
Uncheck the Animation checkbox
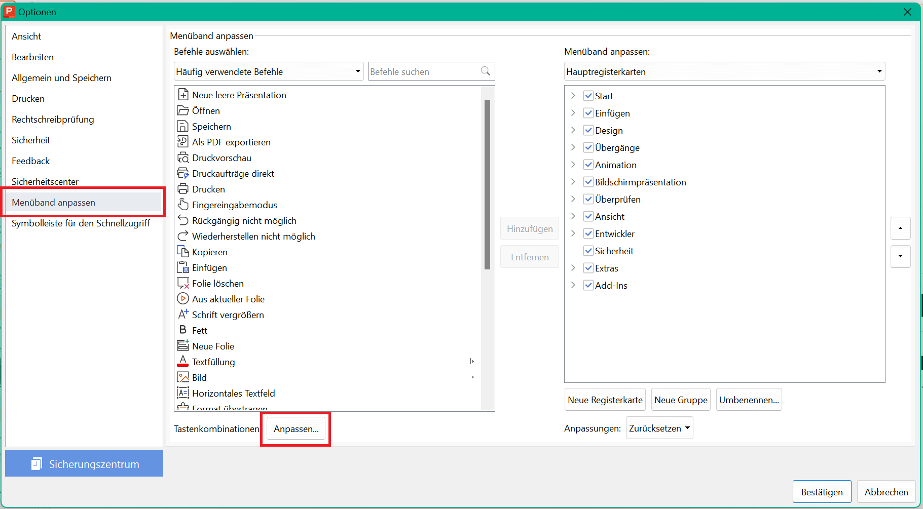588,165
